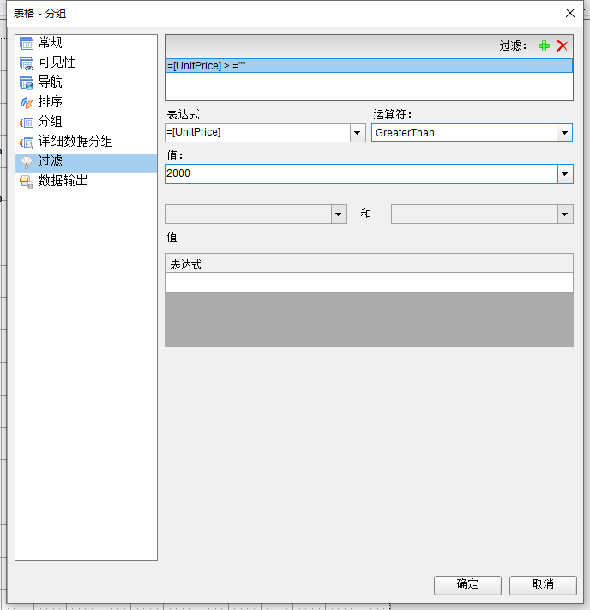Viewport: 590px width, 610px height.
Task: Click the green add filter plus icon
Action: (544, 46)
